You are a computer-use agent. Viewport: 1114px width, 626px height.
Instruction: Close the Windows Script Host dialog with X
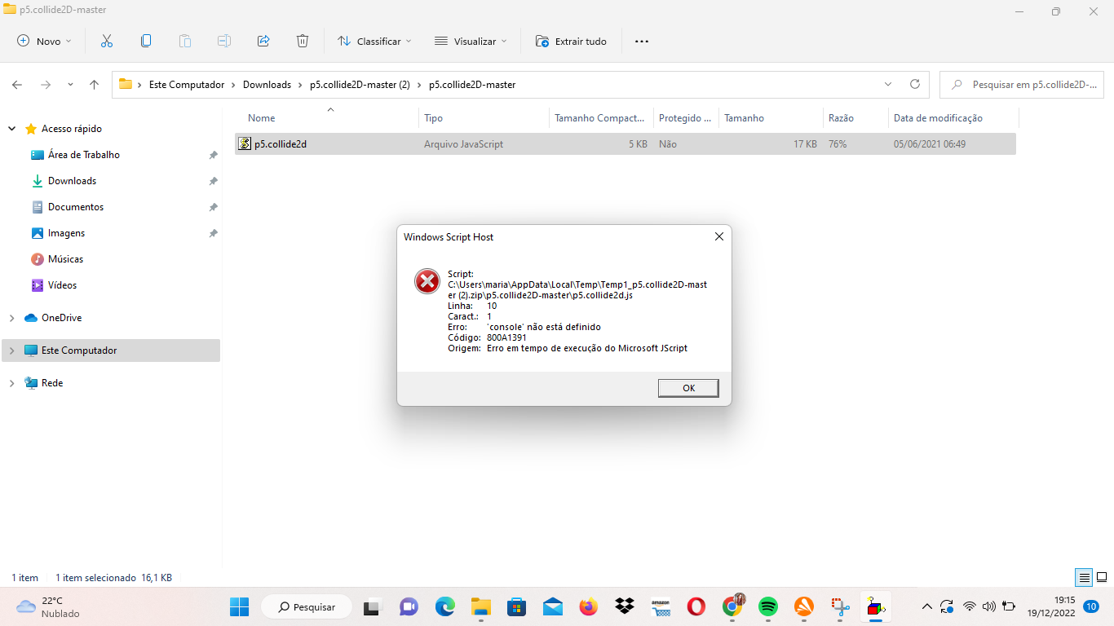(718, 236)
